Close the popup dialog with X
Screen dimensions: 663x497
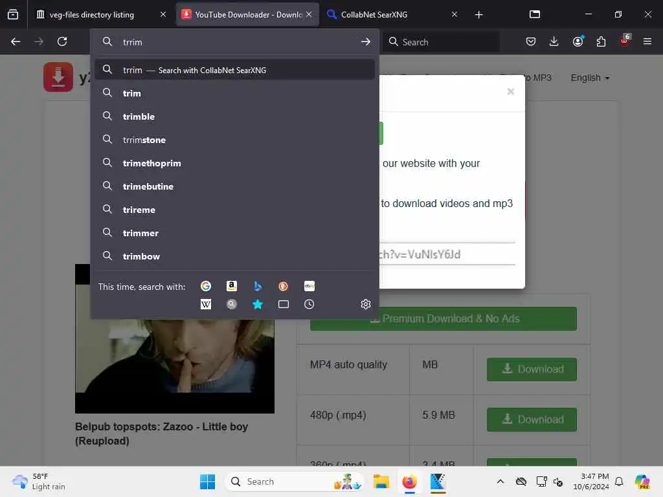[511, 92]
